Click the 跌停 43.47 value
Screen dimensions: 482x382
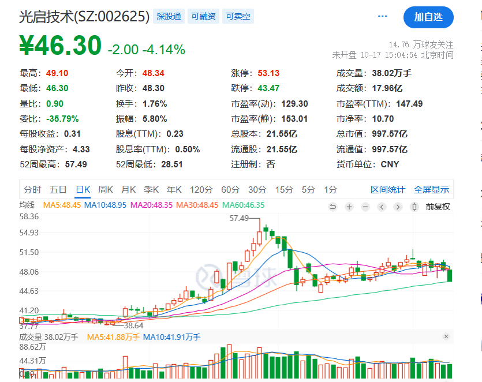(x=268, y=88)
